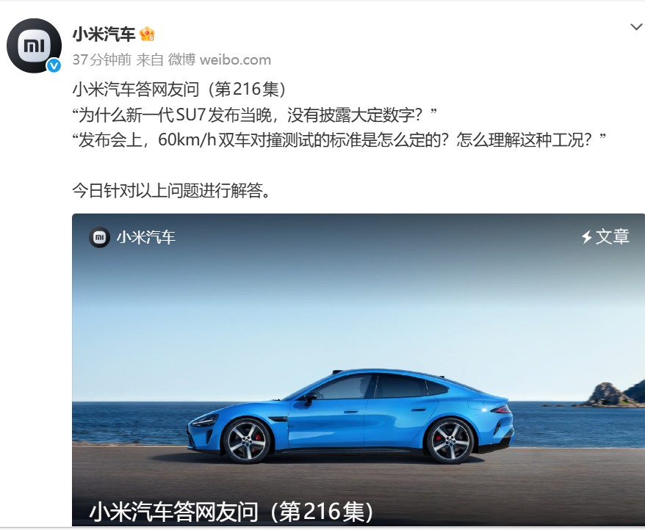The width and height of the screenshot is (645, 530).
Task: Open the Xiaomi Auto profile avatar
Action: coord(34,46)
